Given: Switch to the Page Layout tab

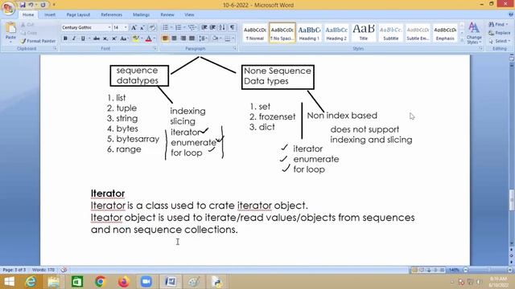Looking at the screenshot, I should click(x=78, y=14).
